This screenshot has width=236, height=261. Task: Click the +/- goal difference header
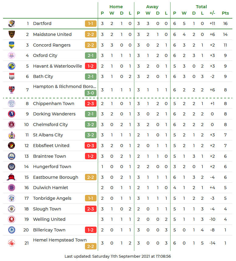tap(212, 13)
